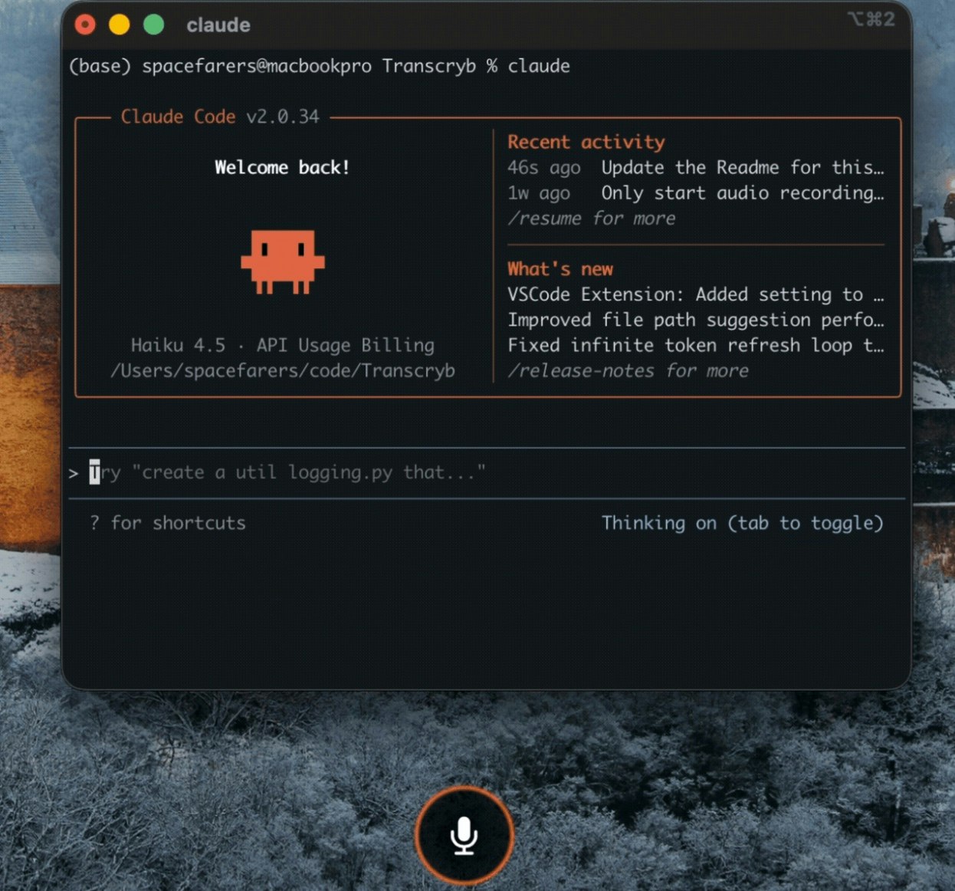The height and width of the screenshot is (891, 955).
Task: Click the Claude Code mascot logo
Action: tap(283, 261)
